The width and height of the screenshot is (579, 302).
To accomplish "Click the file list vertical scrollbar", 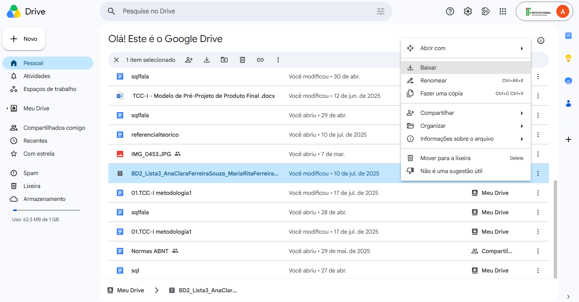I will [555, 228].
